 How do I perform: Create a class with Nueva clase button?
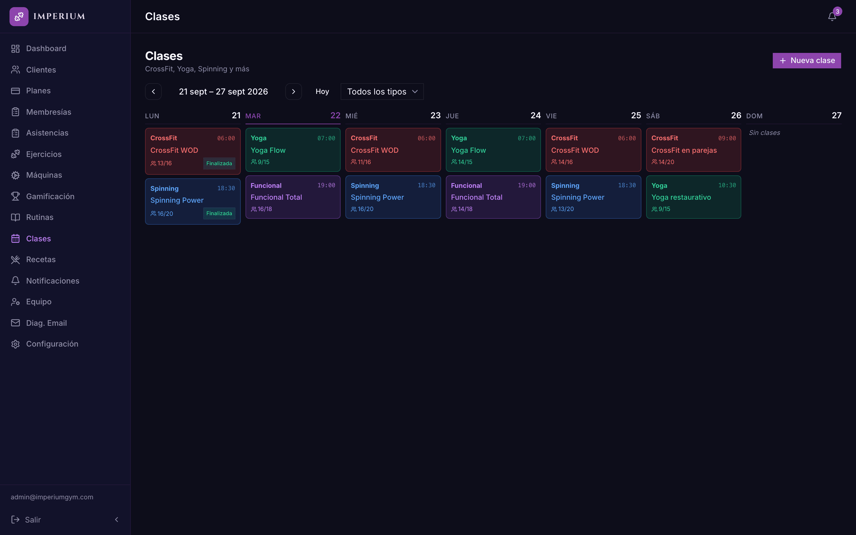point(807,61)
